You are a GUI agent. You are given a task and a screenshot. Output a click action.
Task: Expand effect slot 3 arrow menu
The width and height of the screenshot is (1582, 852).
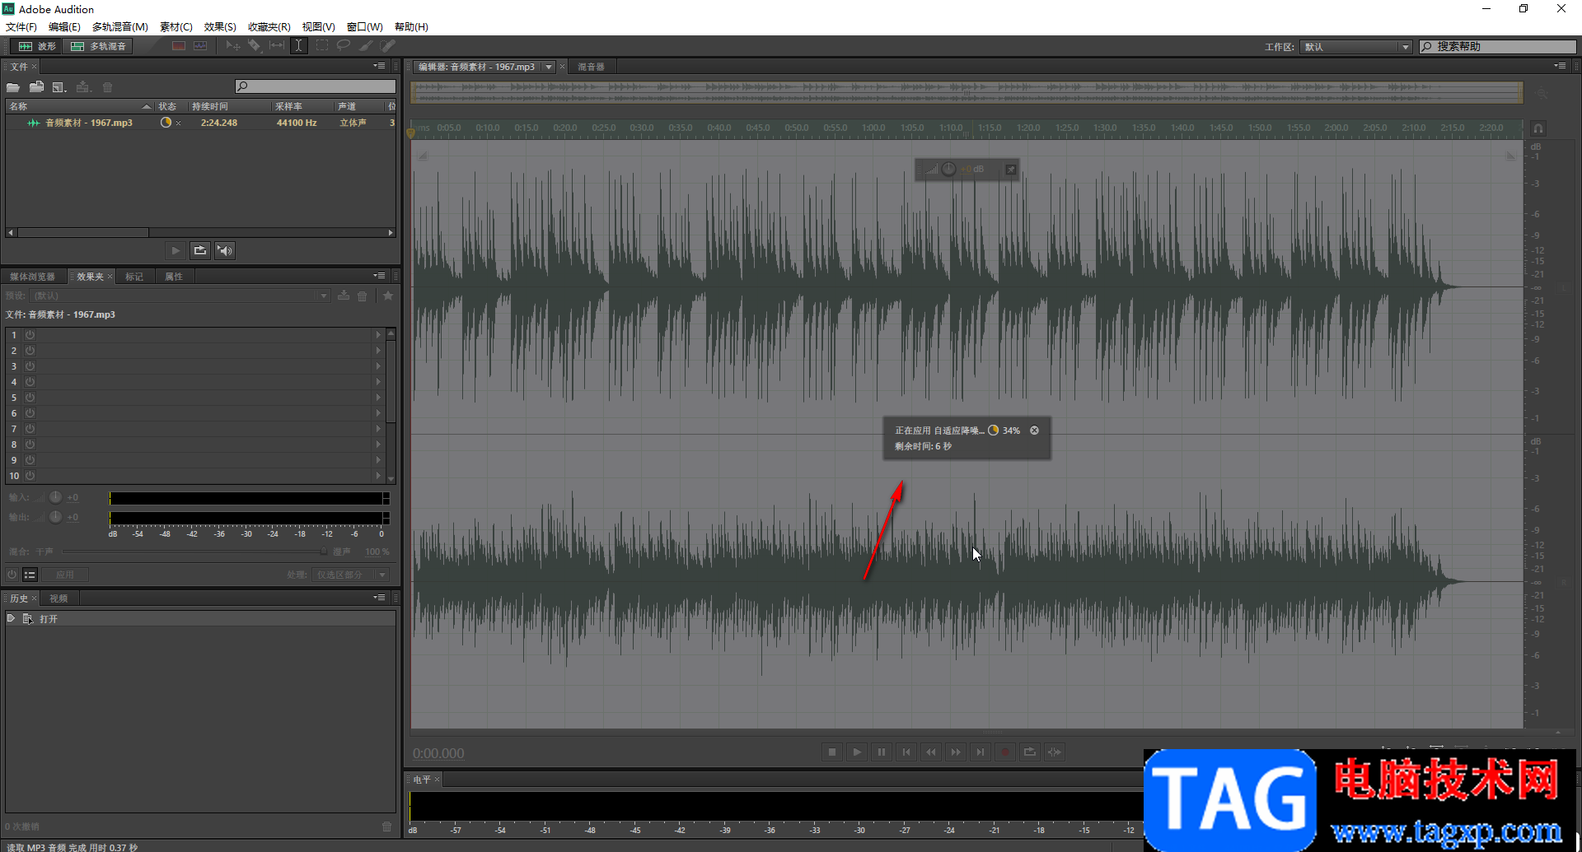[378, 366]
